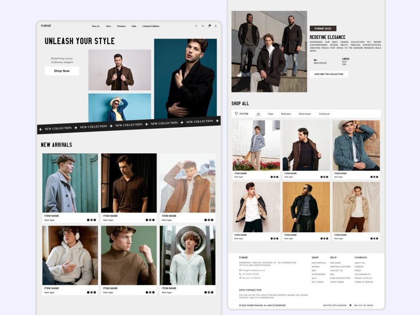Open the bearded man dark coat product
The height and width of the screenshot is (315, 420).
tap(306, 207)
